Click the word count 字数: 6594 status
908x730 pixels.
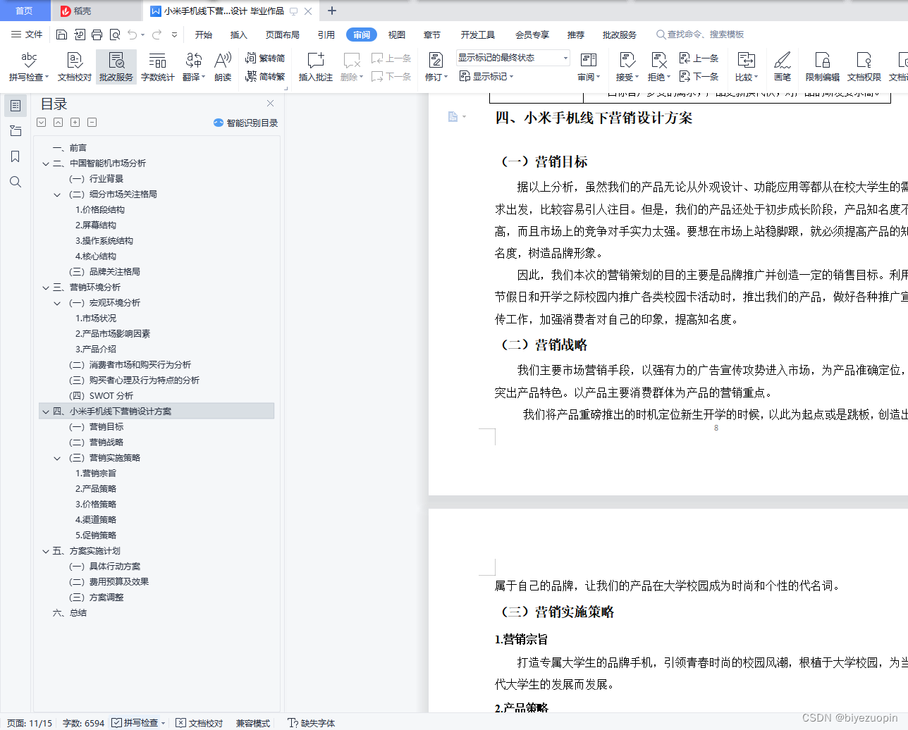pos(83,723)
